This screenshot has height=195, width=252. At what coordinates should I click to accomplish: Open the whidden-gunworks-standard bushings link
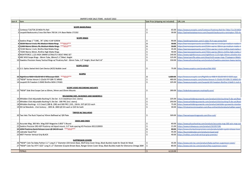tap(209, 105)
